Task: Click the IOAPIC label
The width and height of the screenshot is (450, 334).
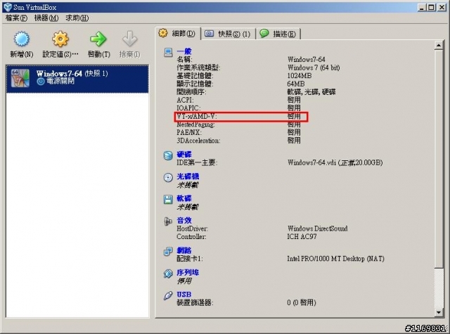Action: click(x=188, y=108)
